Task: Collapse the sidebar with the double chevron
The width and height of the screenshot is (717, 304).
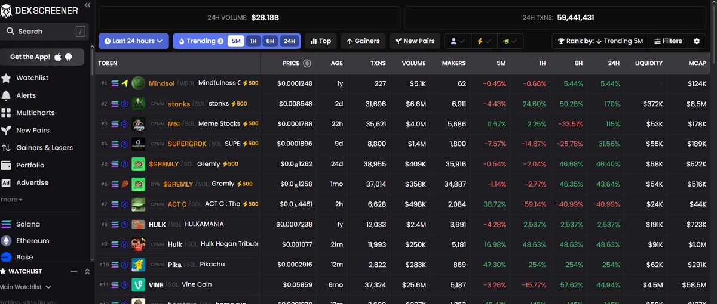Action: (x=87, y=5)
